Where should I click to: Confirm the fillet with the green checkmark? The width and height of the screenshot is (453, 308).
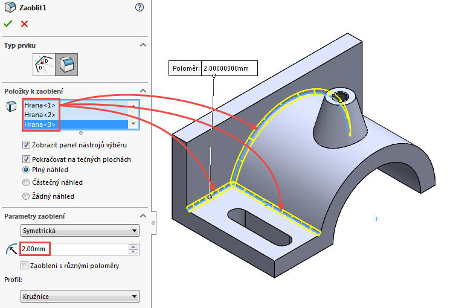(8, 24)
